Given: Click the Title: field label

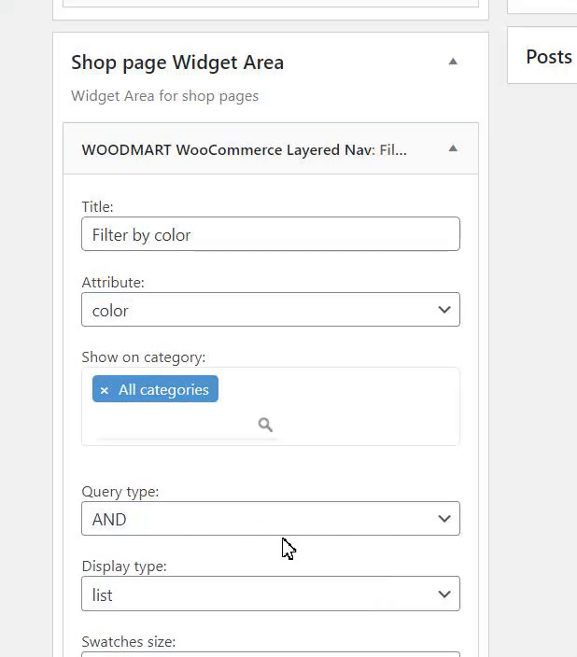Looking at the screenshot, I should (97, 206).
